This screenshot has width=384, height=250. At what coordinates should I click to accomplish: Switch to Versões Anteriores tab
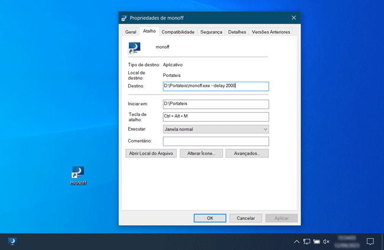(271, 32)
